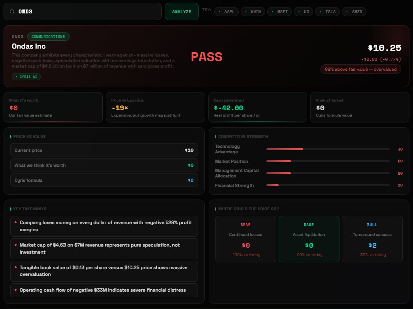Click the COMMUNICATIONS sector tag
The image size is (413, 309).
point(48,37)
